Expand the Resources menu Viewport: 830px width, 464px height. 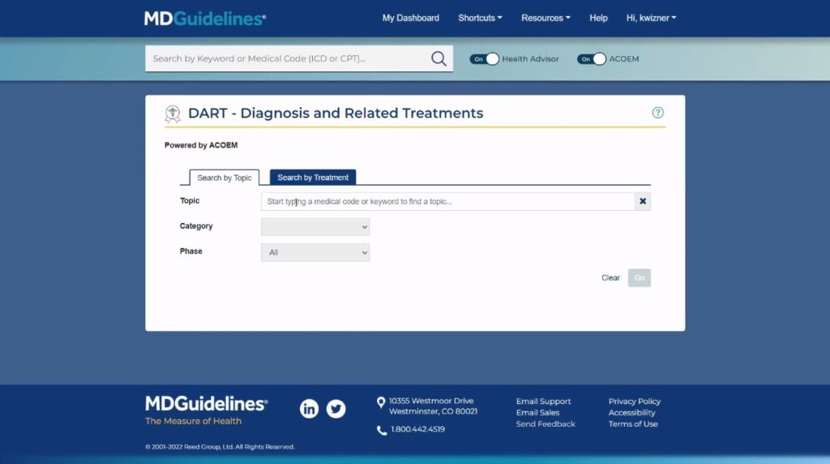[545, 18]
